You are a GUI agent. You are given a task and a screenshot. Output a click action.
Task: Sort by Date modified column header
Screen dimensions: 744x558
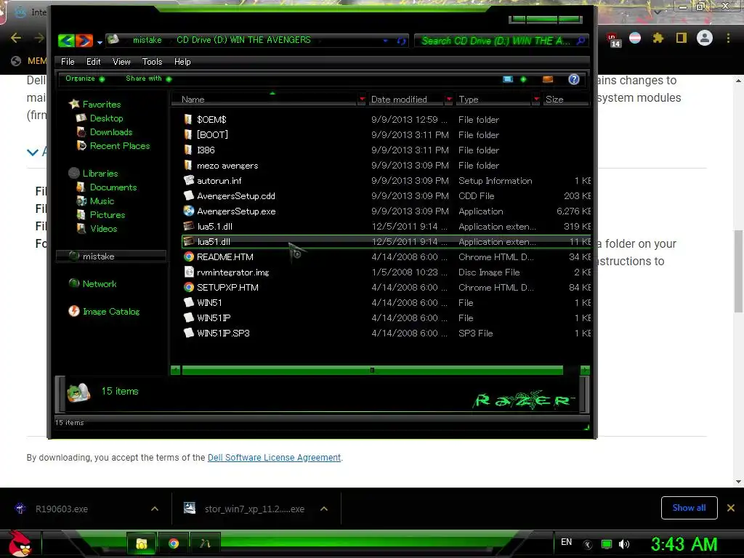click(x=407, y=99)
